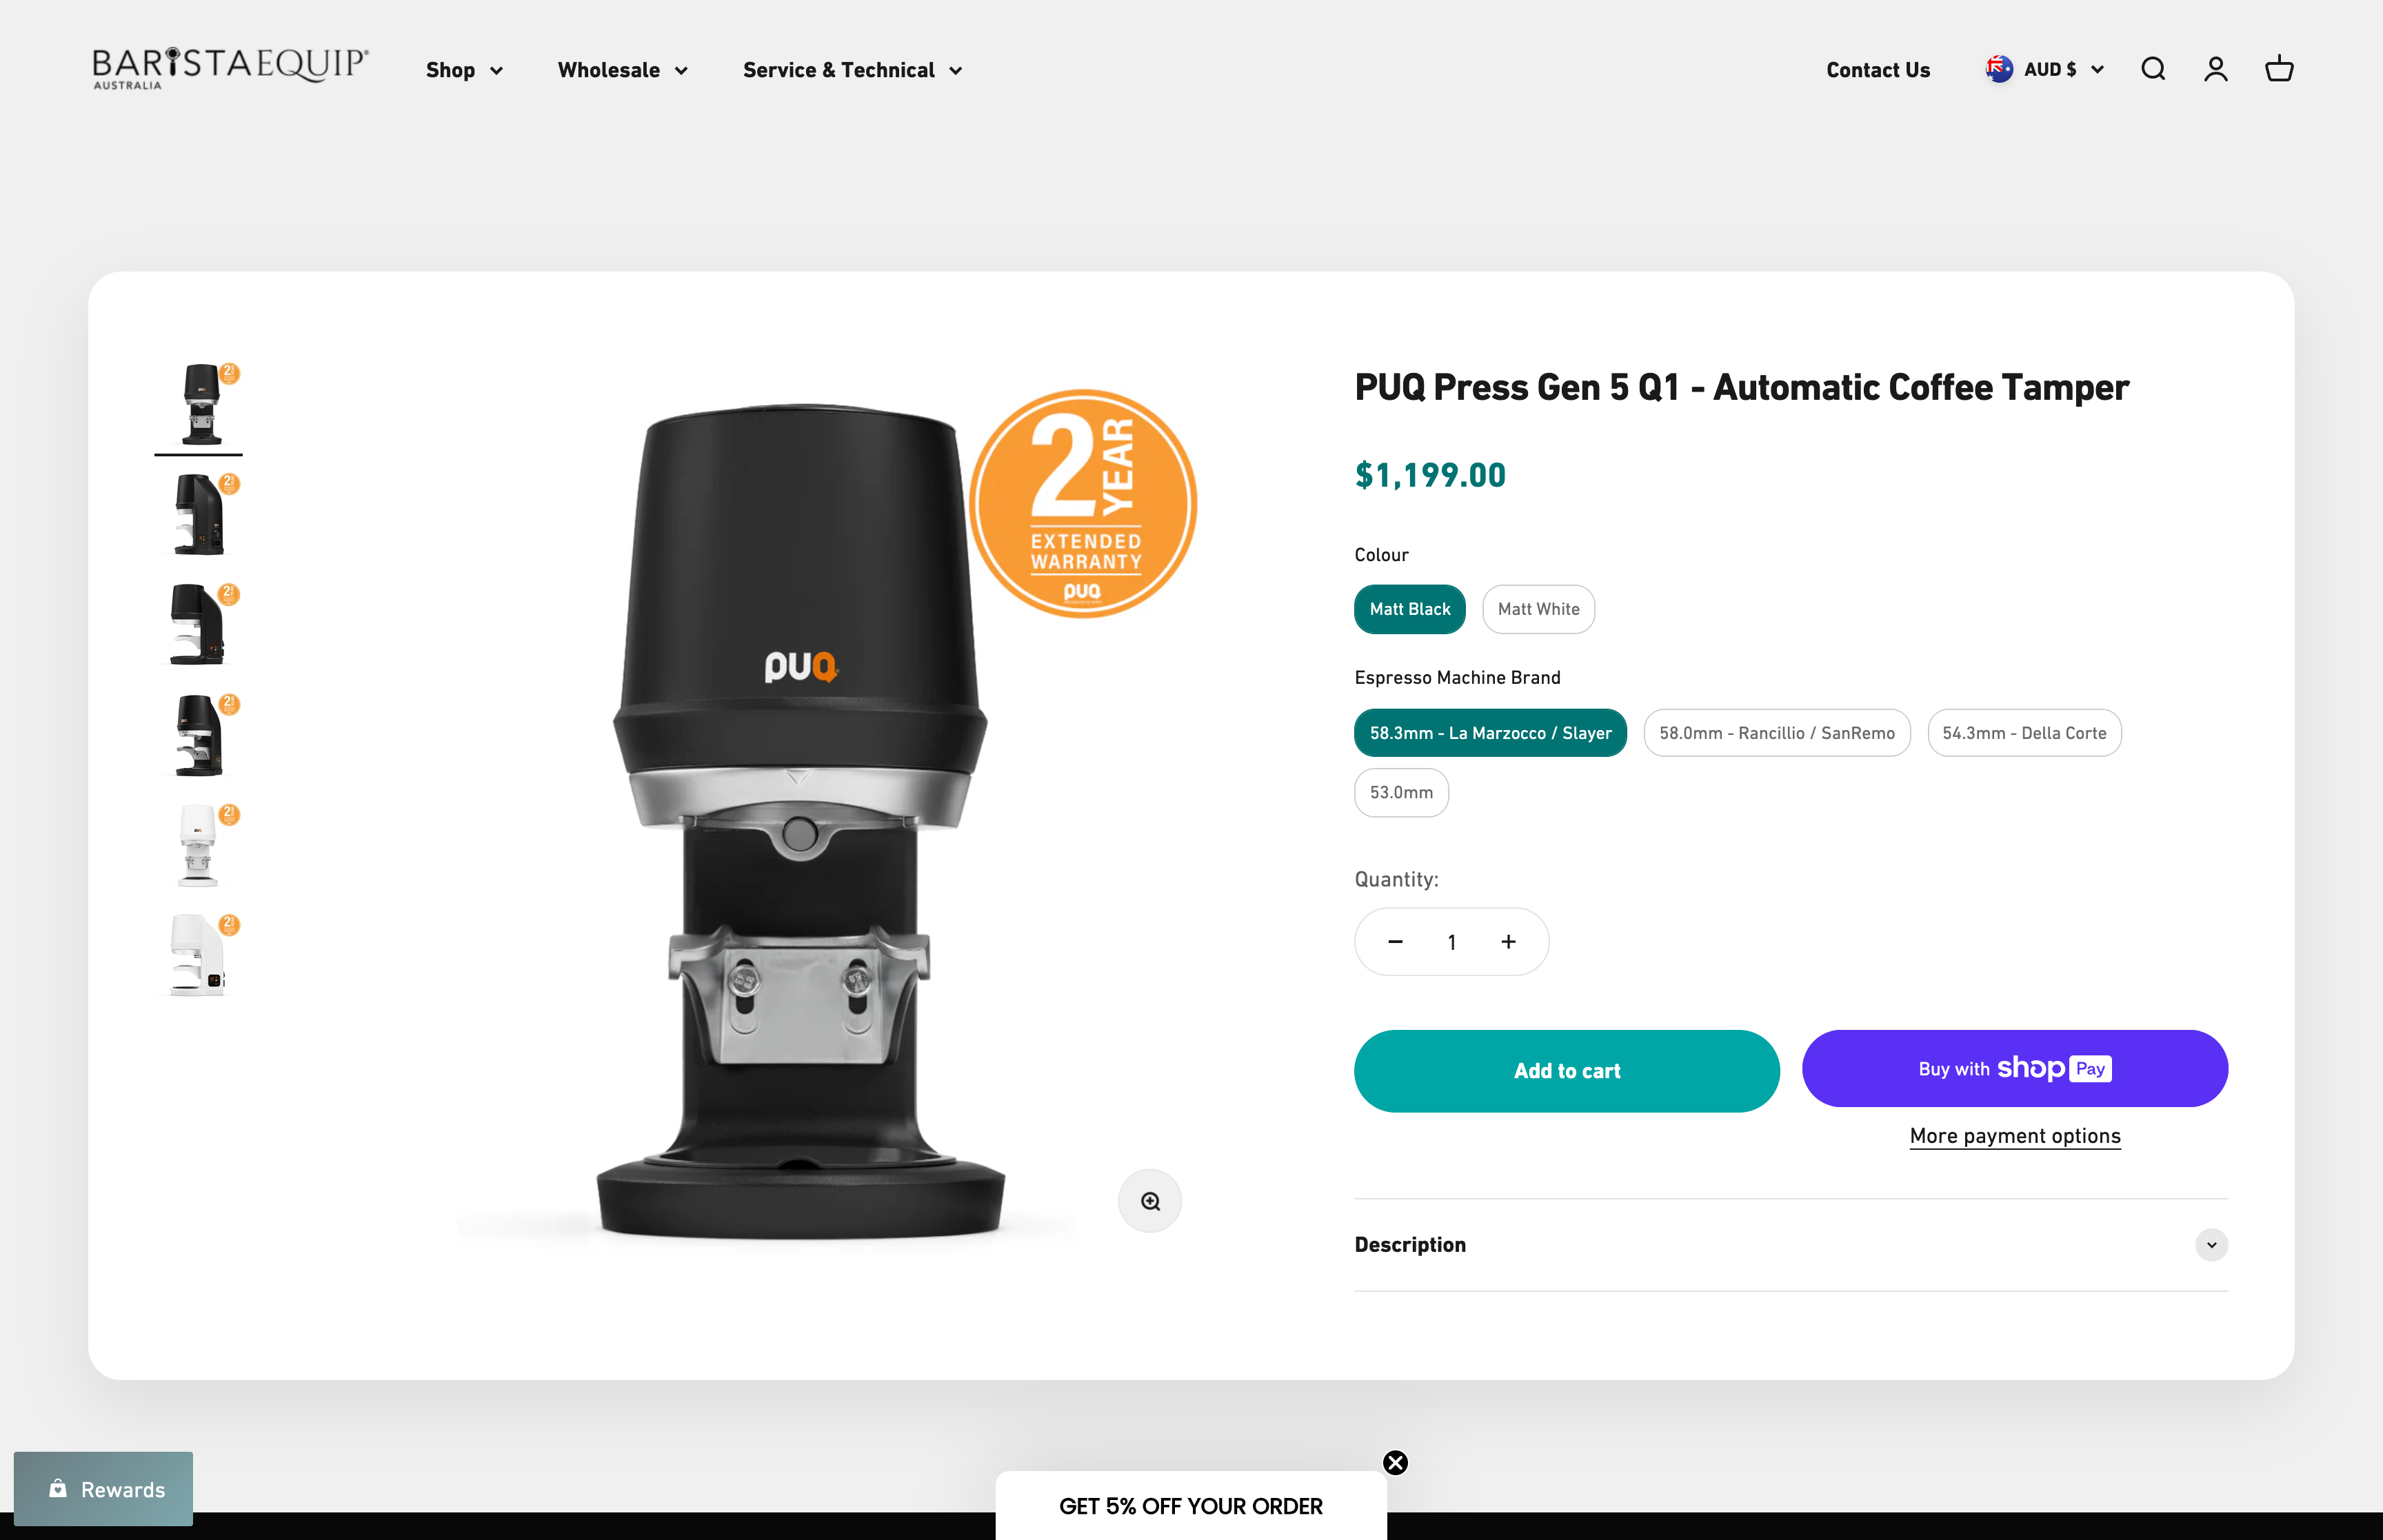This screenshot has width=2383, height=1540.
Task: Open the Wholesale menu
Action: pos(622,70)
